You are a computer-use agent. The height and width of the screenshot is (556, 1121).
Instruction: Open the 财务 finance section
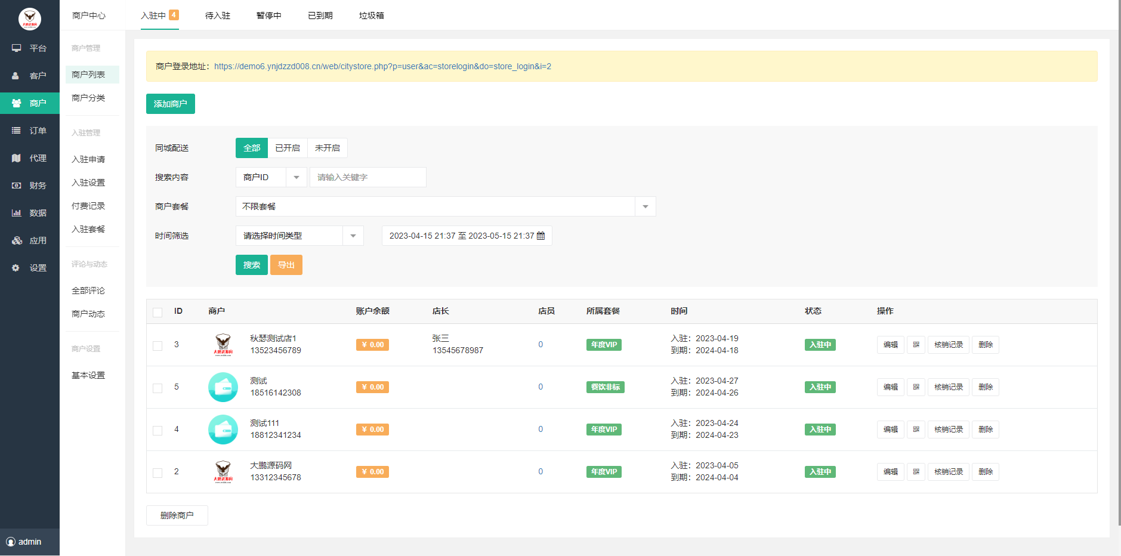coord(30,185)
